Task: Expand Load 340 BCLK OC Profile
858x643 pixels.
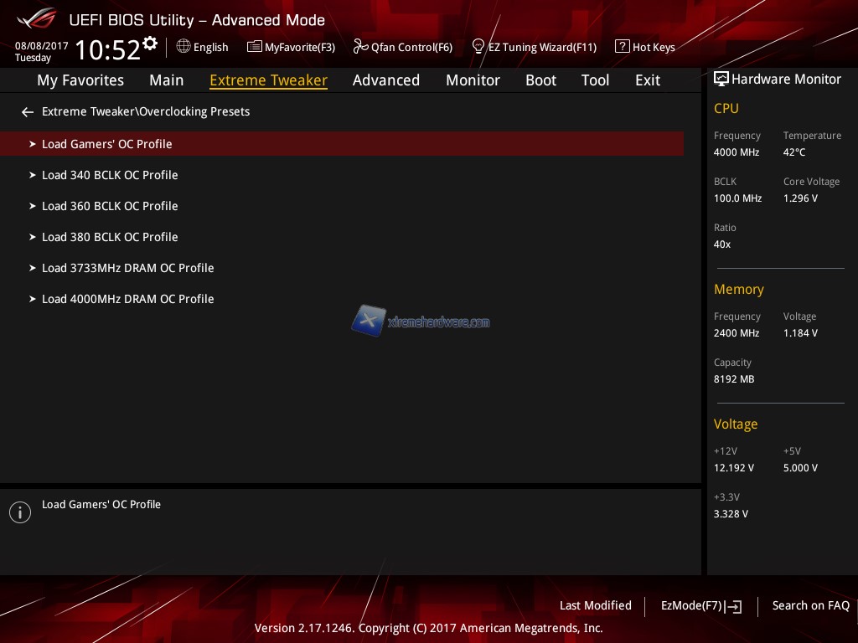Action: 110,175
